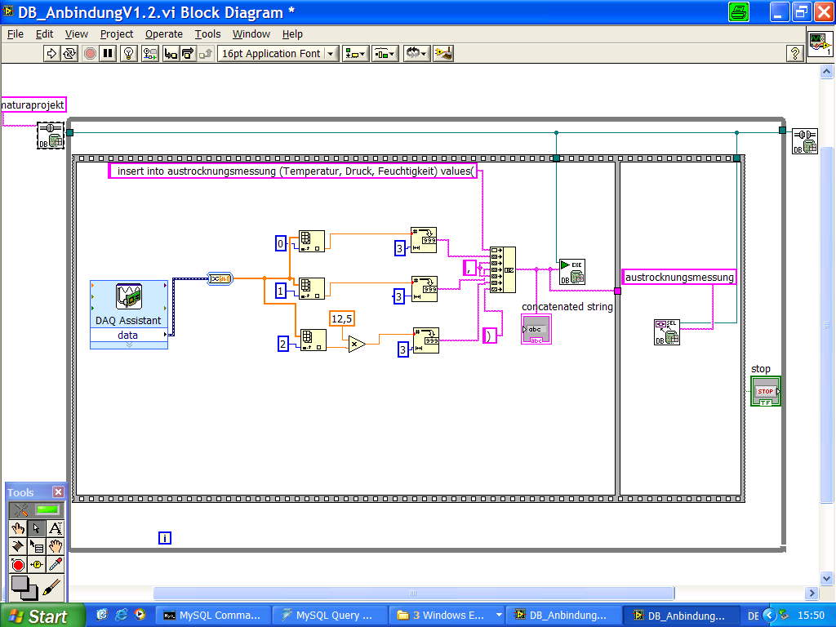The image size is (836, 627).
Task: Select the Set Color paintbrush tool
Action: tap(51, 588)
